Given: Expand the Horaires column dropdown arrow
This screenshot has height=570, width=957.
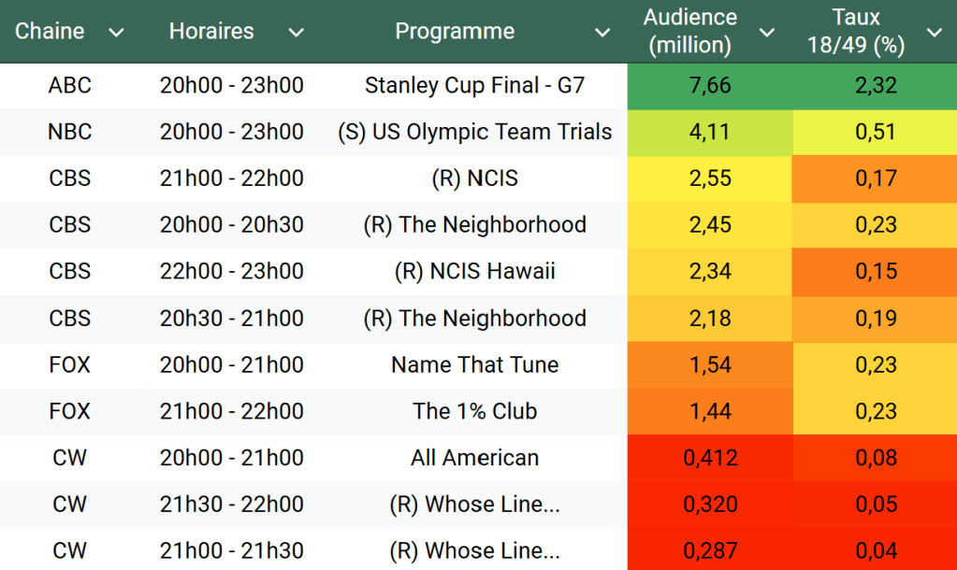Looking at the screenshot, I should click(x=296, y=33).
